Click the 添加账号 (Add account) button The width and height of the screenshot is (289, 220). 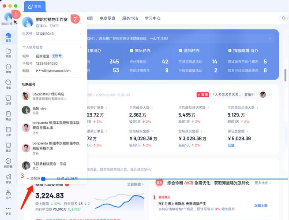point(34,178)
